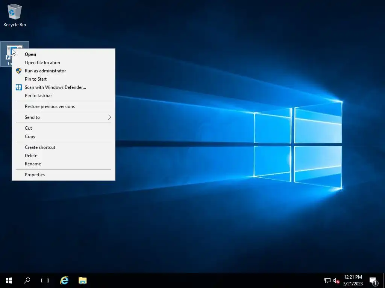Open Task View from taskbar
The width and height of the screenshot is (385, 288).
click(45, 280)
